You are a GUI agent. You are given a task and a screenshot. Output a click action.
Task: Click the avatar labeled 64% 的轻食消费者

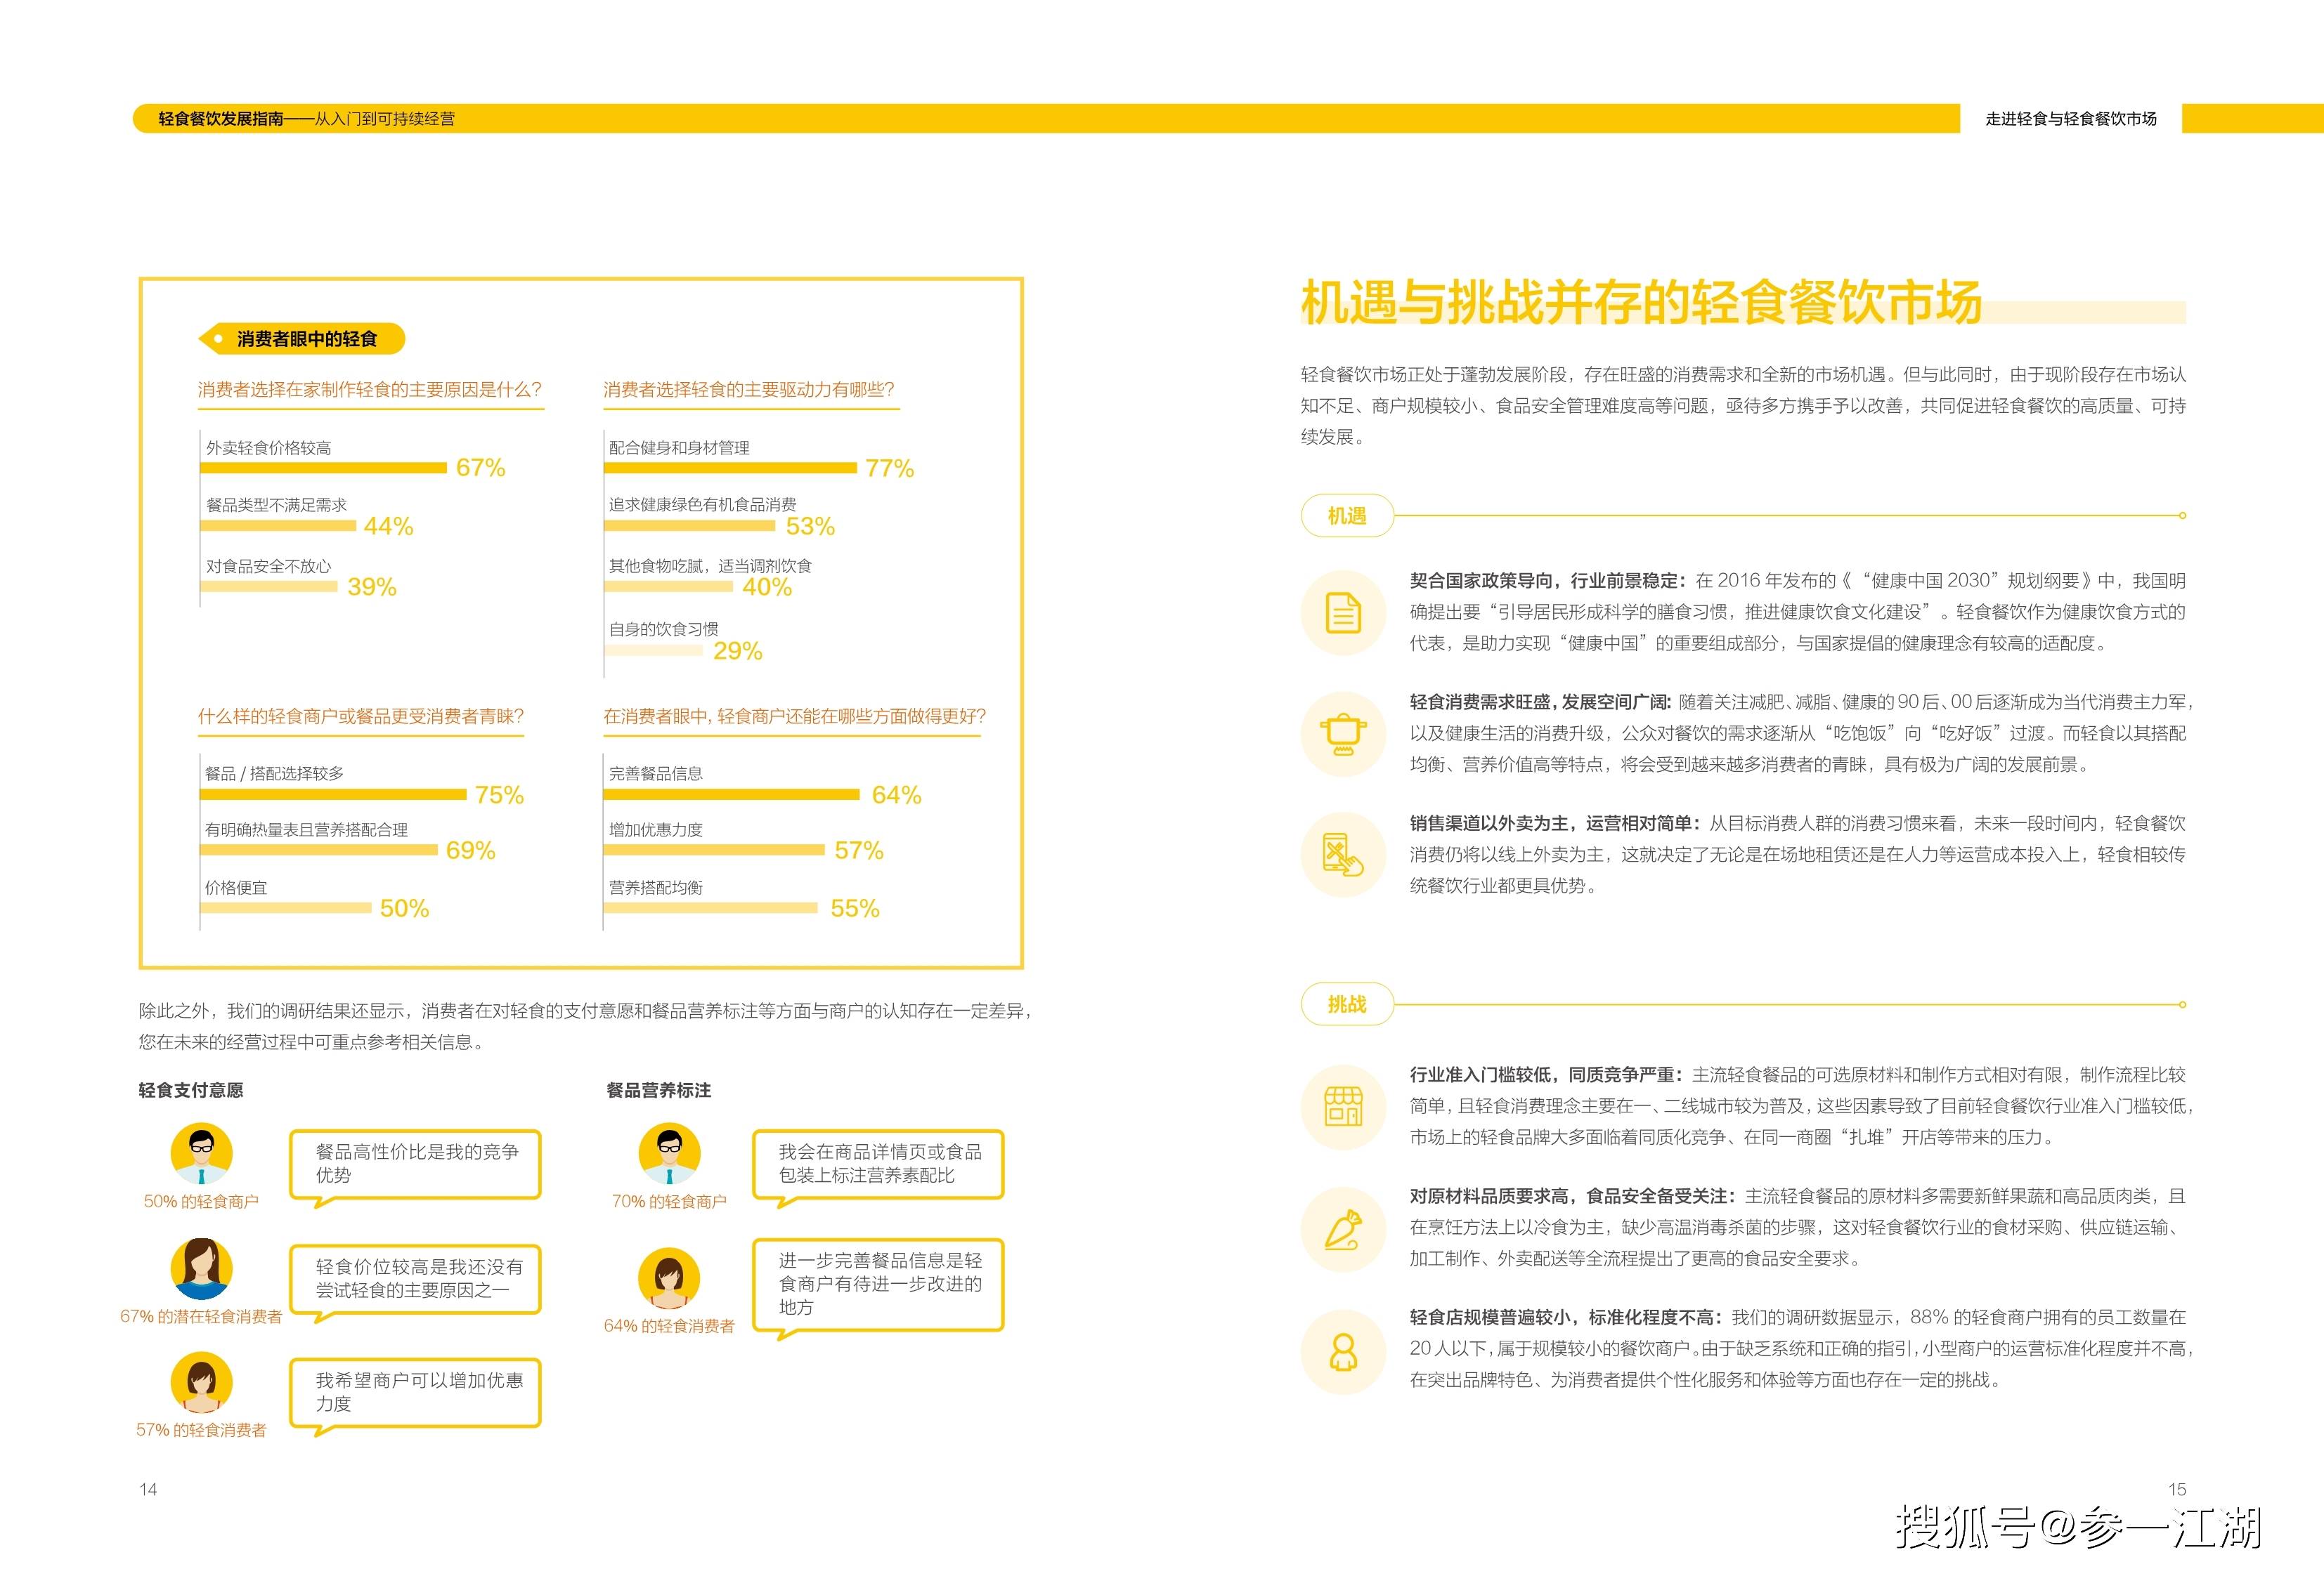[669, 1278]
